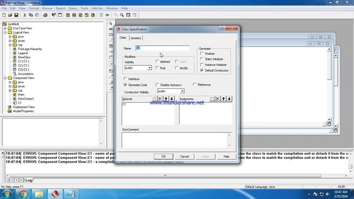354x199 pixels.
Task: Click the Zoom Out magnifier icon
Action: point(122,15)
